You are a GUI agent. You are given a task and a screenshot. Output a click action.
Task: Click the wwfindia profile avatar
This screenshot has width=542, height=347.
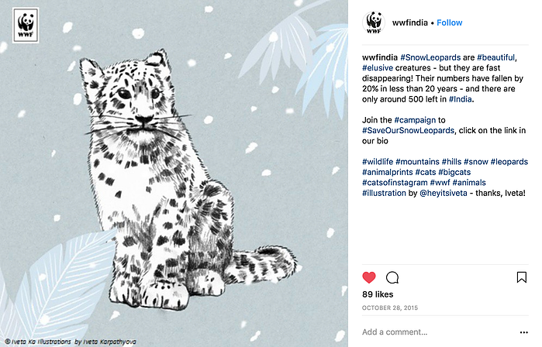[x=374, y=22]
